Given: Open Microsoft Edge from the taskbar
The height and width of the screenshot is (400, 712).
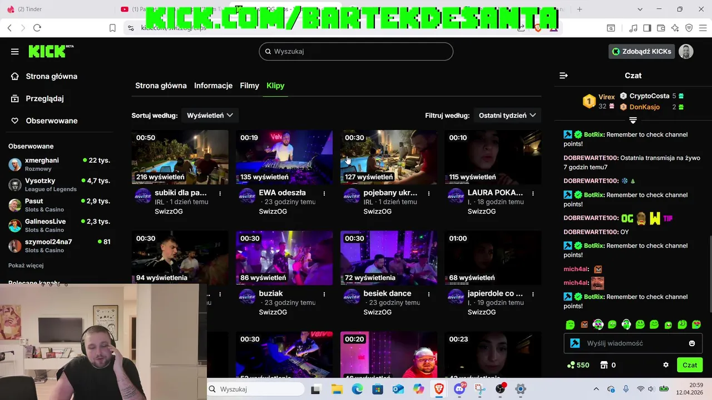Looking at the screenshot, I should tap(357, 389).
